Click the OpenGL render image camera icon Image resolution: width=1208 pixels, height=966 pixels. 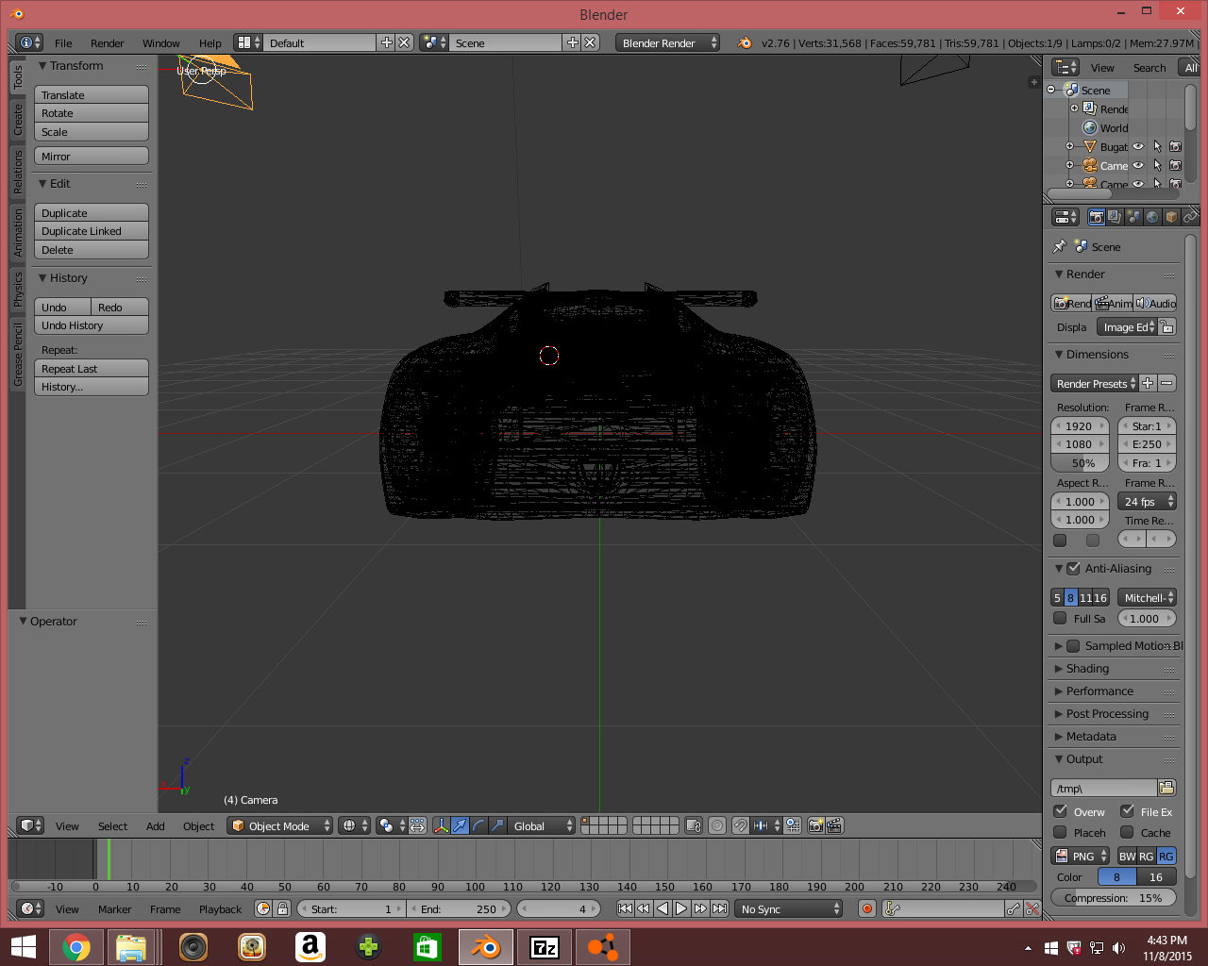[816, 825]
